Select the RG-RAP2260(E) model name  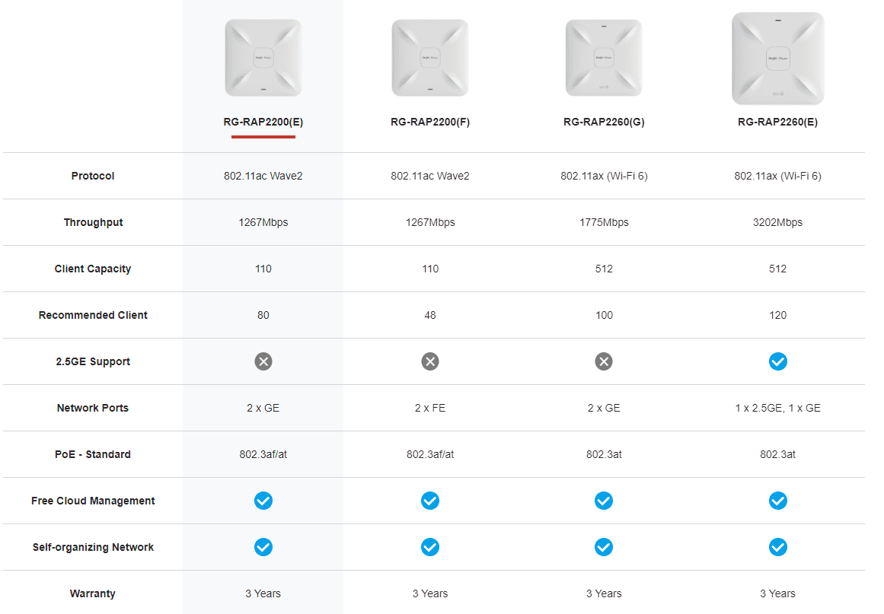tap(777, 122)
